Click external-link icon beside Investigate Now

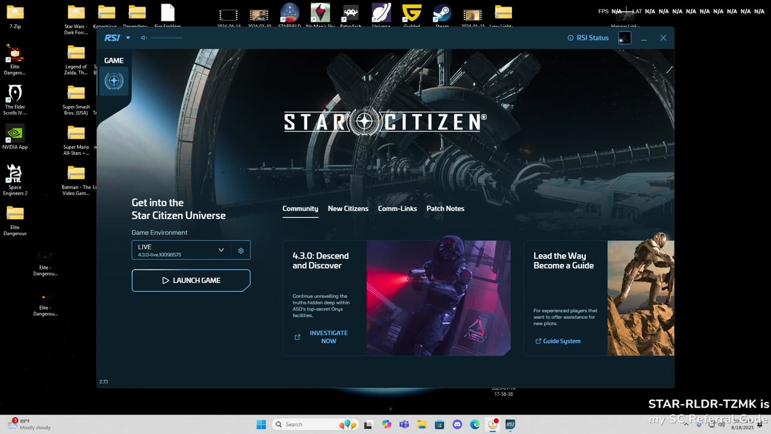coord(298,337)
